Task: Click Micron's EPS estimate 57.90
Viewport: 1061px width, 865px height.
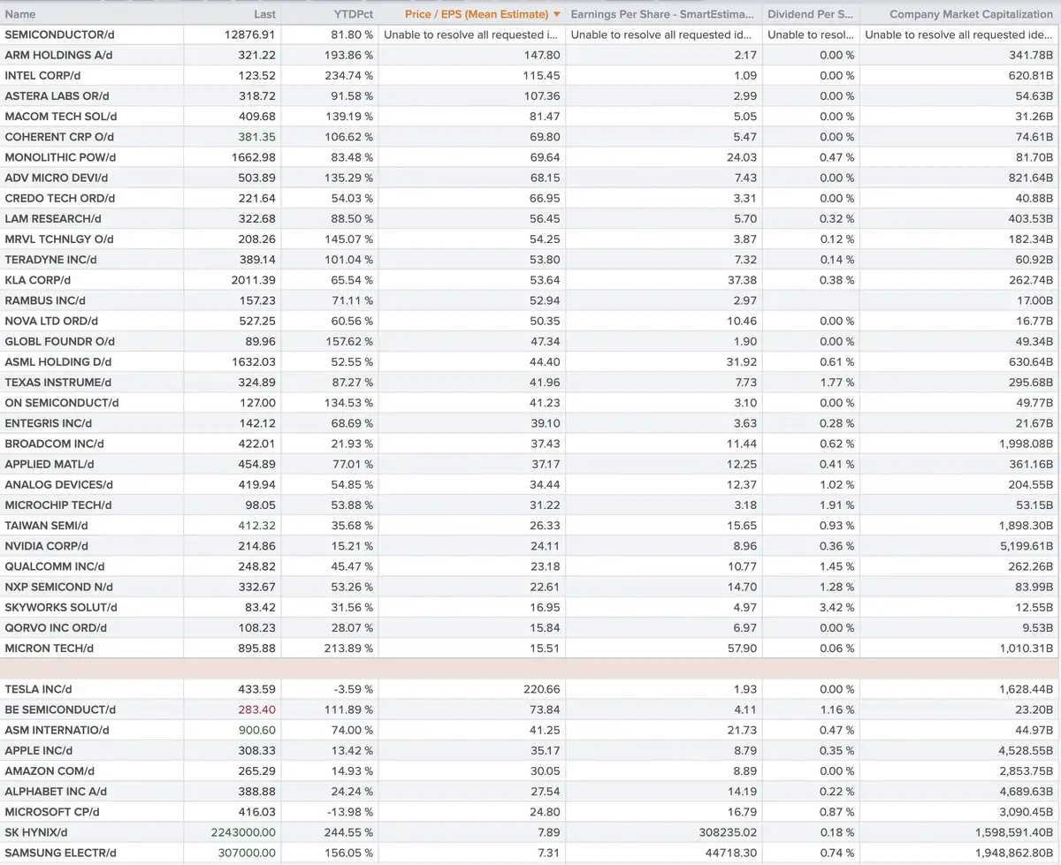Action: pyautogui.click(x=741, y=649)
